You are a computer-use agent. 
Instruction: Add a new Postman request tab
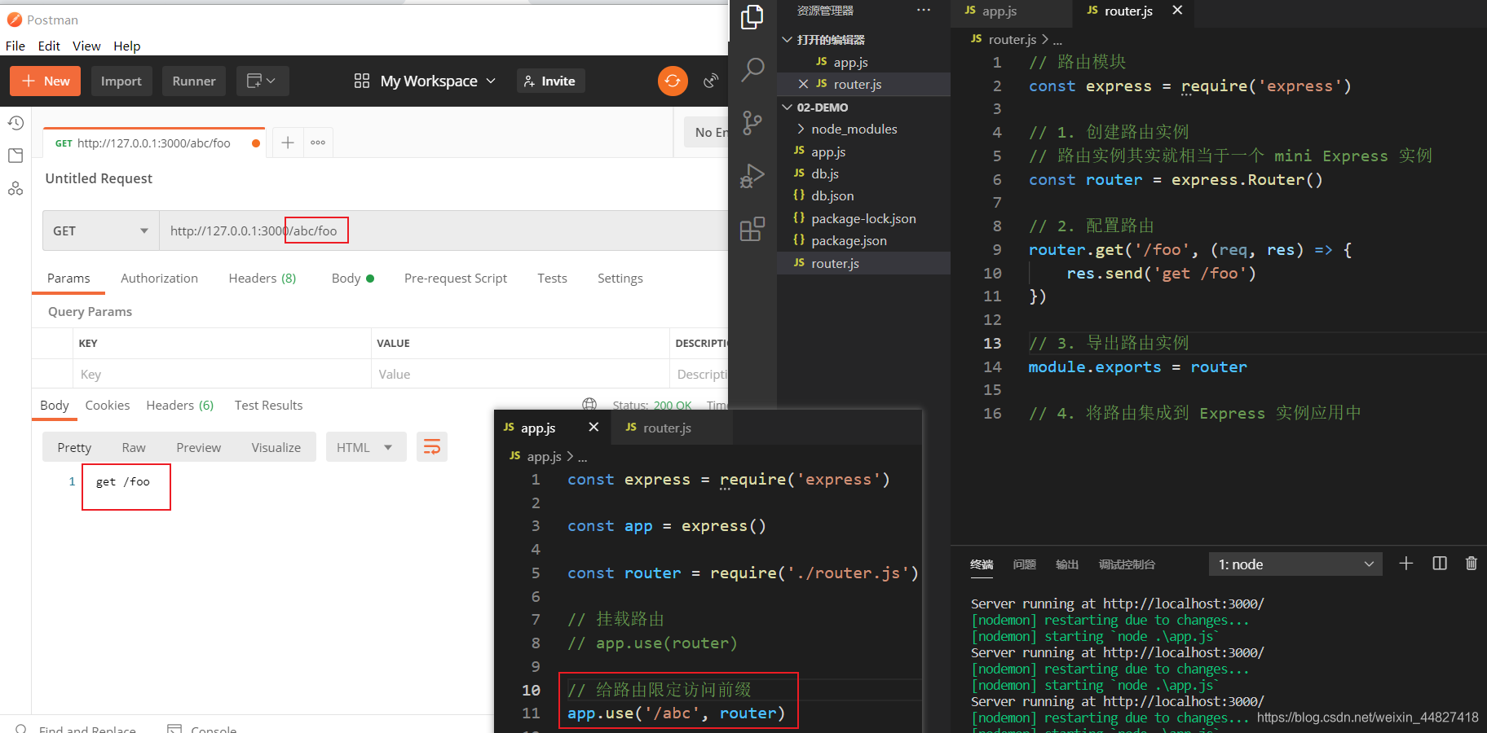tap(288, 143)
